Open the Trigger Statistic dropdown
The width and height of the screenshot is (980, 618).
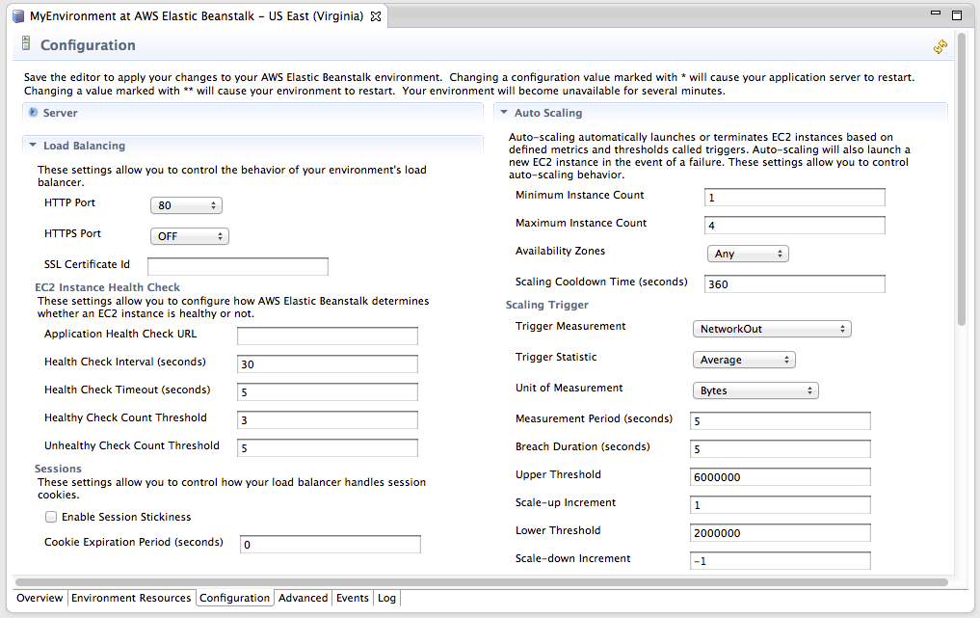point(744,360)
